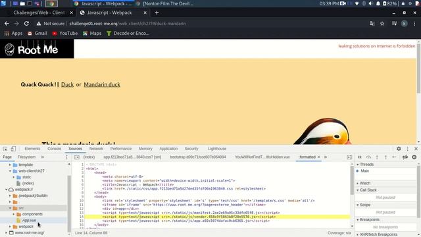Select the Filesystem navigator tab
421x237 pixels.
tap(26, 157)
